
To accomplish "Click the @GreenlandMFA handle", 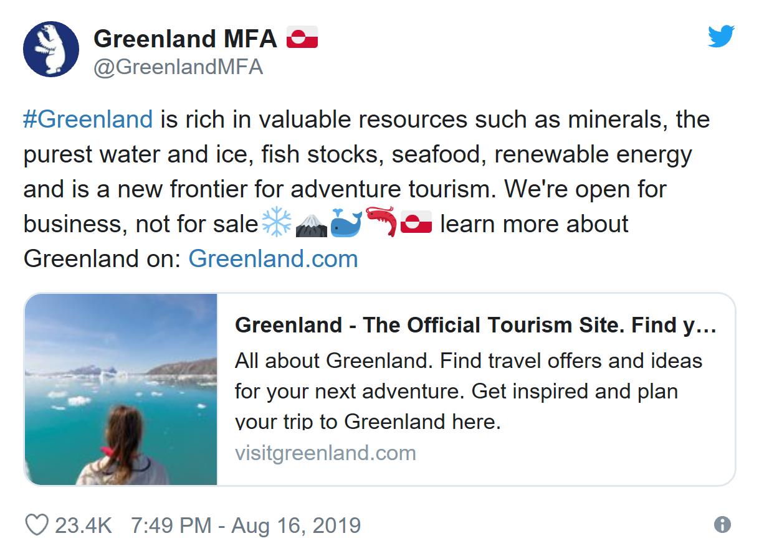I will pos(178,67).
